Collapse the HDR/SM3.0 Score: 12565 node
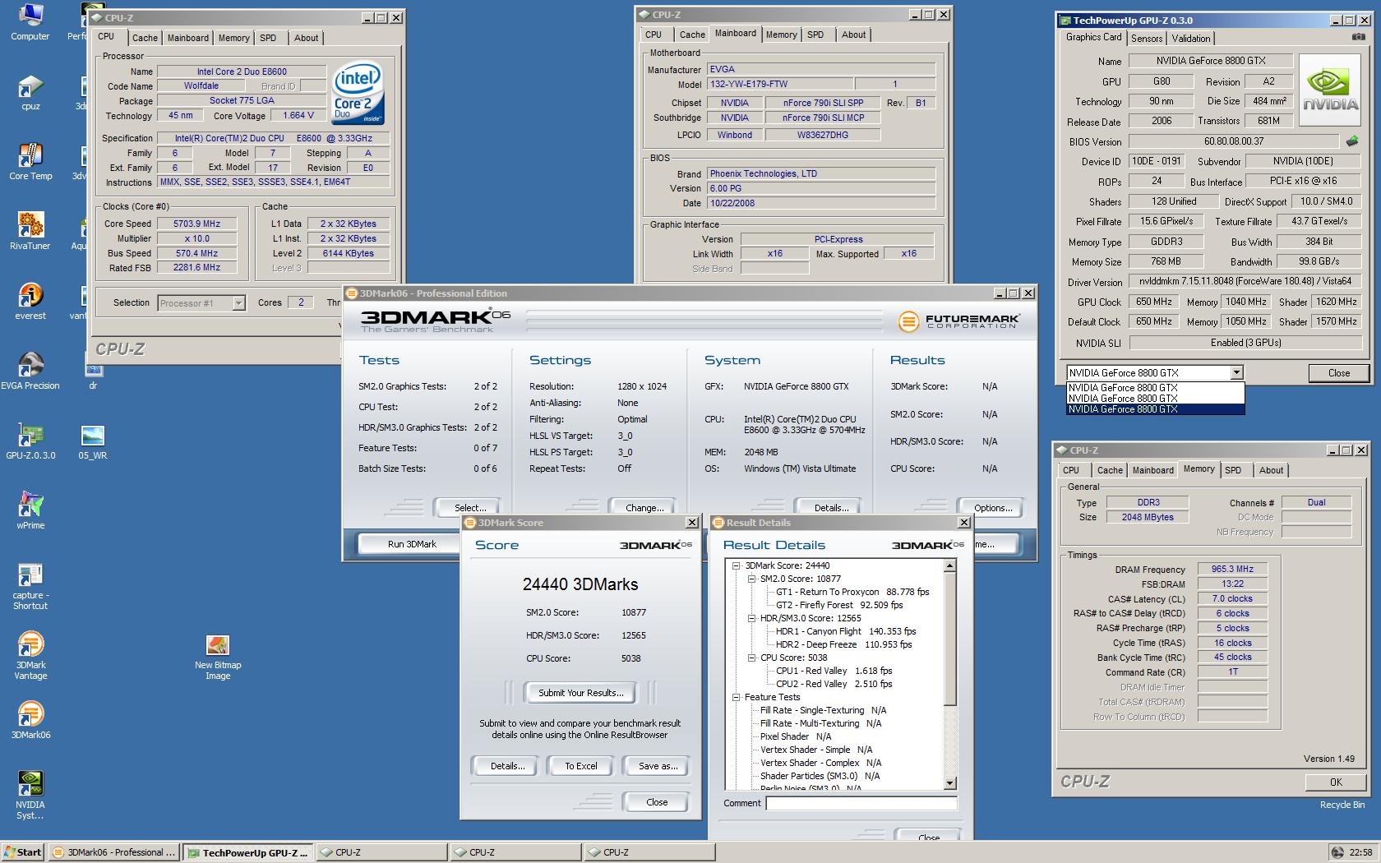The width and height of the screenshot is (1381, 863). [x=751, y=618]
